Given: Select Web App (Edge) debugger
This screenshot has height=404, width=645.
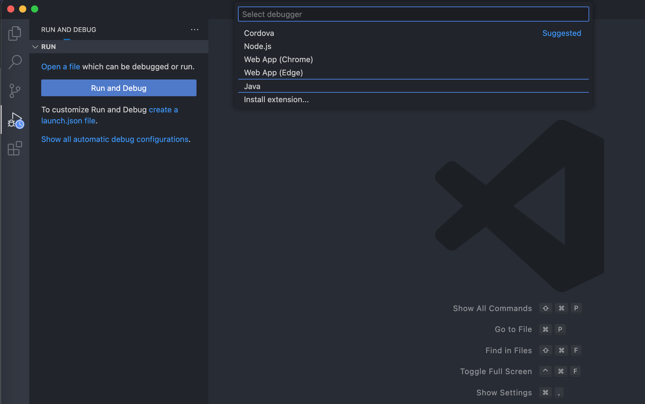Looking at the screenshot, I should (413, 73).
